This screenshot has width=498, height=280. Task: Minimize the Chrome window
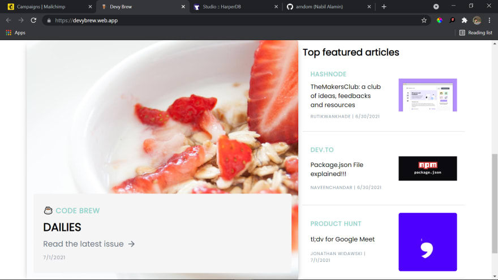tap(453, 6)
